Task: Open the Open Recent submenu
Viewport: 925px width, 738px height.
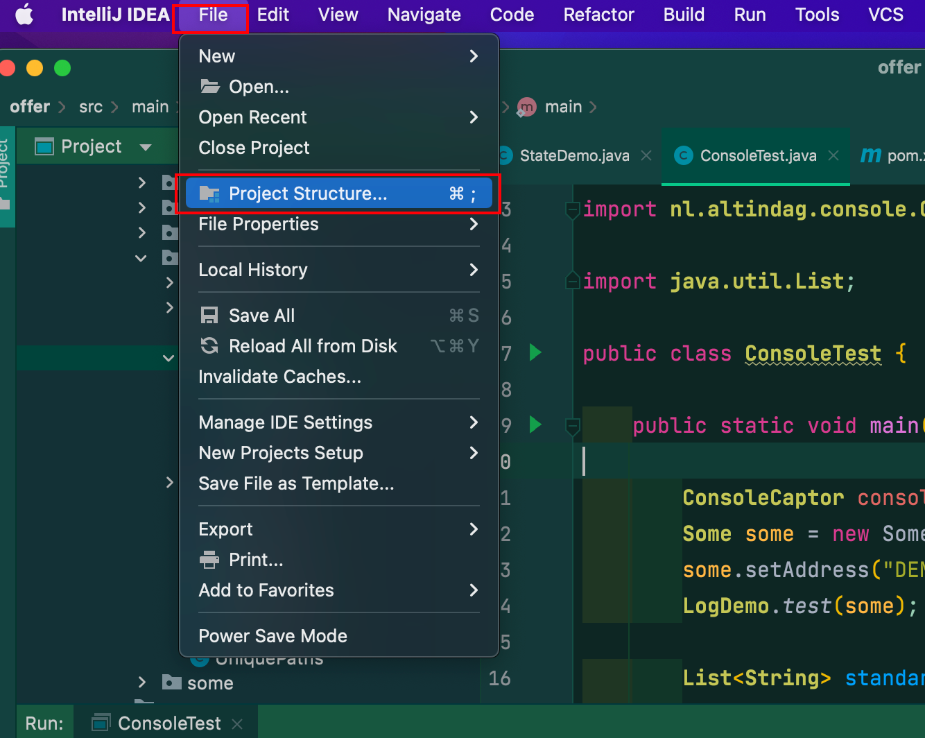Action: tap(252, 117)
